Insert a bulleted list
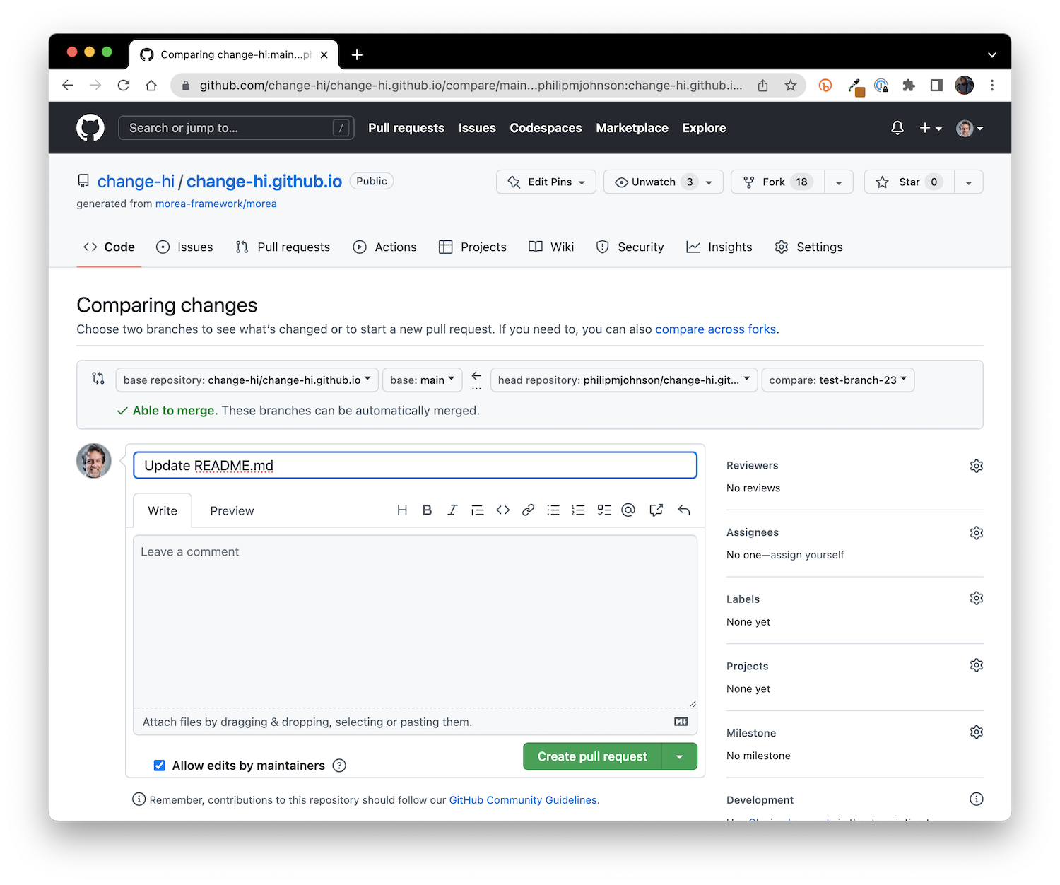This screenshot has height=885, width=1060. pyautogui.click(x=553, y=510)
